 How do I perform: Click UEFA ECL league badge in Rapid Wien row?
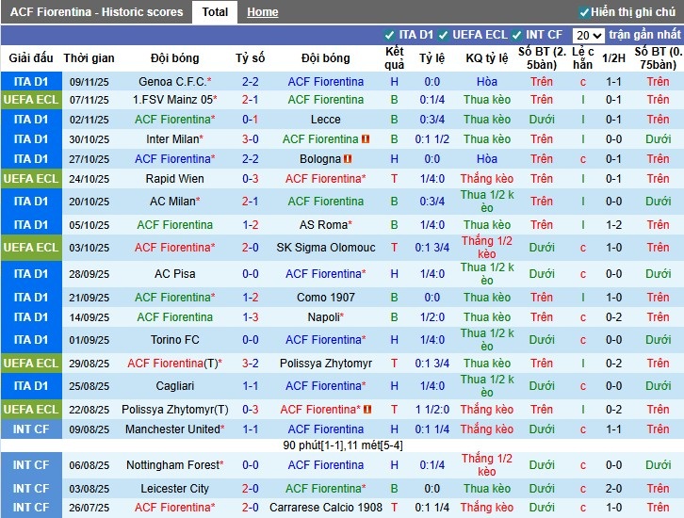tap(31, 179)
